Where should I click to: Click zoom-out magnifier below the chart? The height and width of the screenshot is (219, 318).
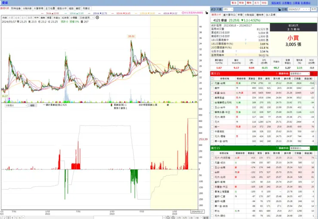point(168,218)
